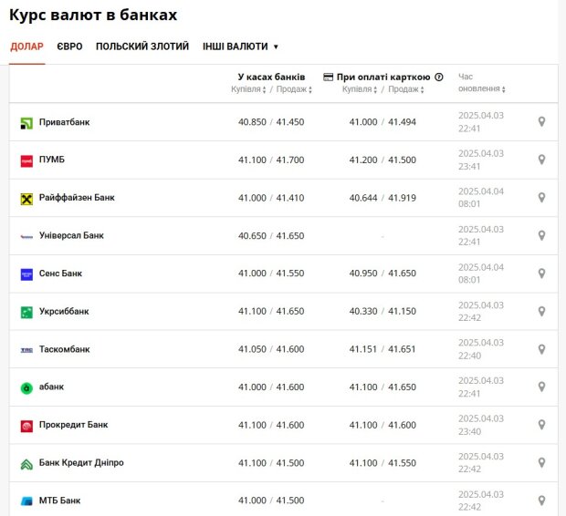Screen dimensions: 566x516
Task: Sort by Час оновлення column
Action: (x=481, y=83)
